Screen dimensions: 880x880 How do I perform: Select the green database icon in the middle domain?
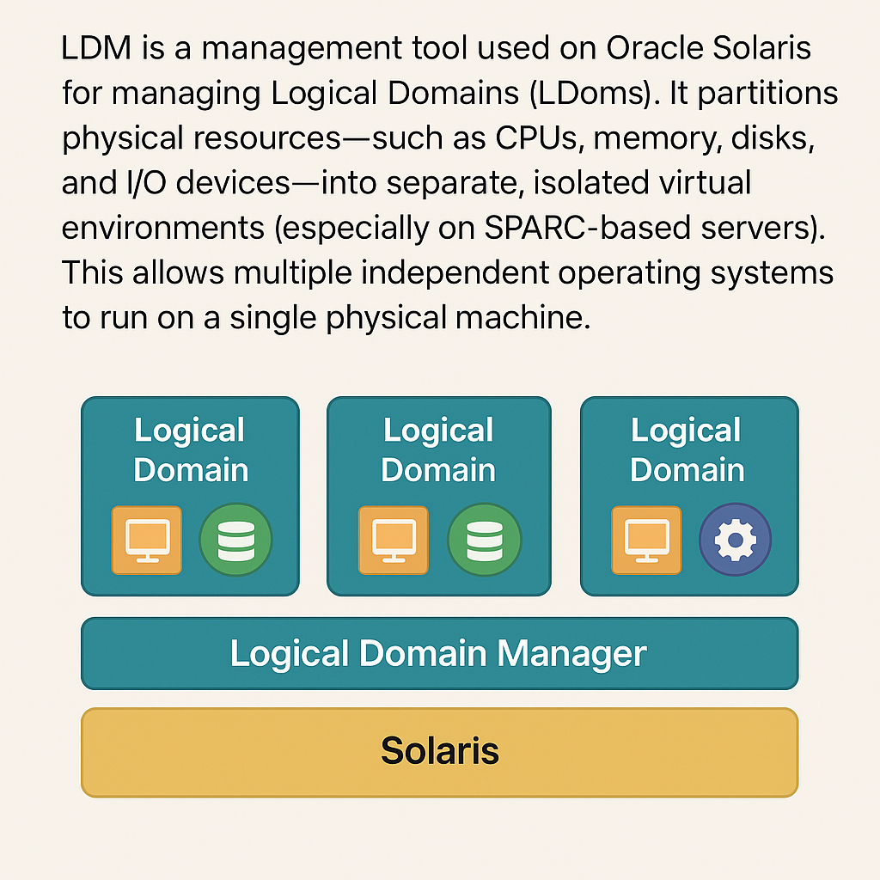484,540
